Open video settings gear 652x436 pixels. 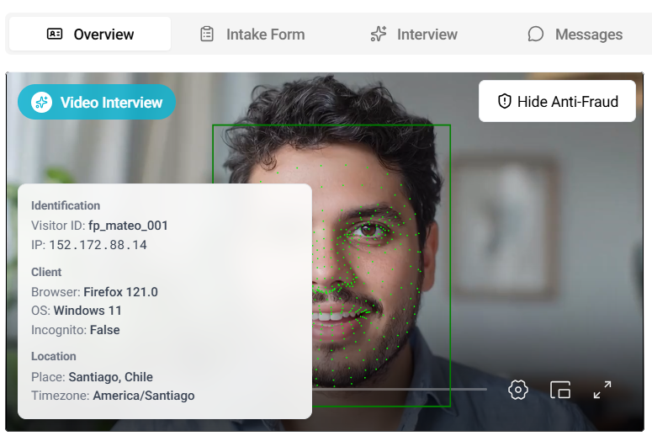pos(518,390)
